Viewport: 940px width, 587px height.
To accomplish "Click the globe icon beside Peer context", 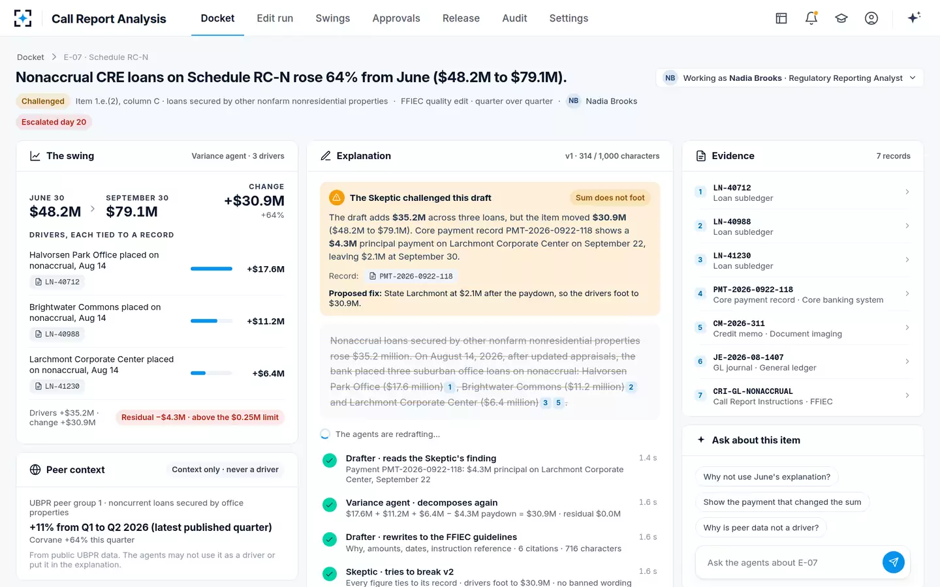I will pyautogui.click(x=35, y=470).
